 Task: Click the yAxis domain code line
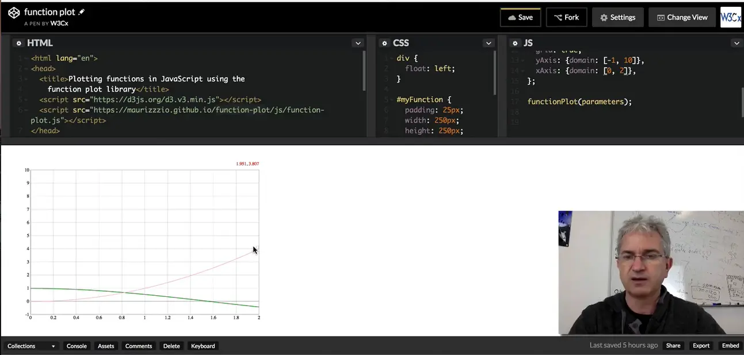[590, 60]
